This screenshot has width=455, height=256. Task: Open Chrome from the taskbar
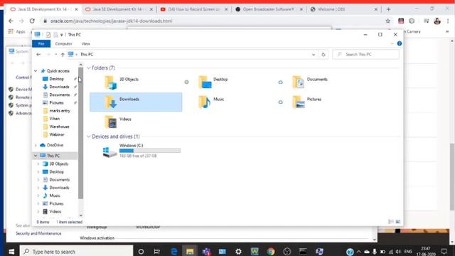pos(271,251)
